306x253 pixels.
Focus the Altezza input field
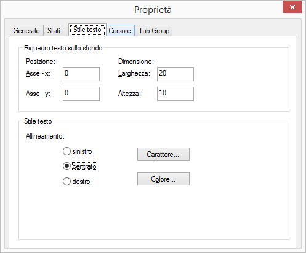tap(175, 94)
